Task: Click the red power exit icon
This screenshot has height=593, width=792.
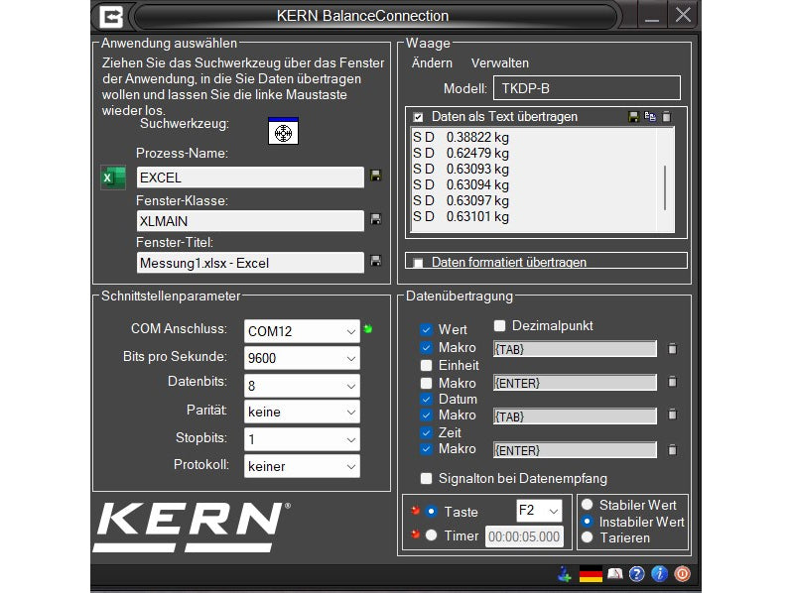Action: 682,574
